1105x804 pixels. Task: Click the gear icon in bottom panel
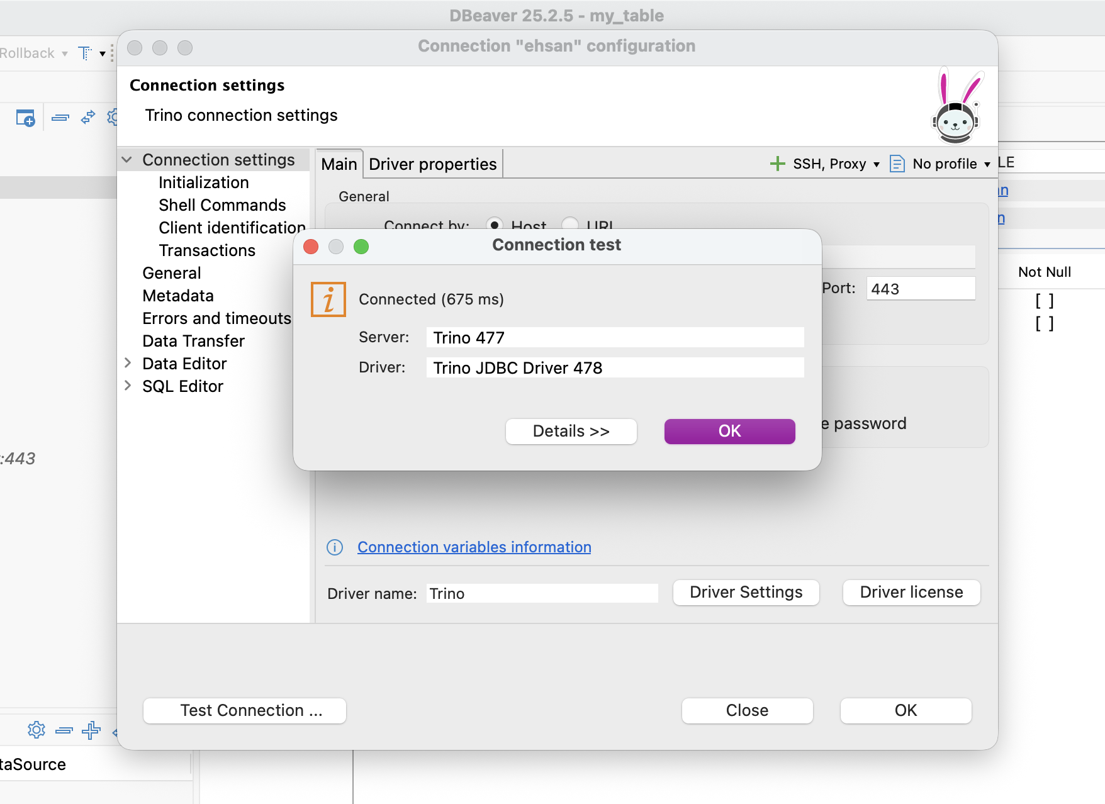click(x=36, y=730)
